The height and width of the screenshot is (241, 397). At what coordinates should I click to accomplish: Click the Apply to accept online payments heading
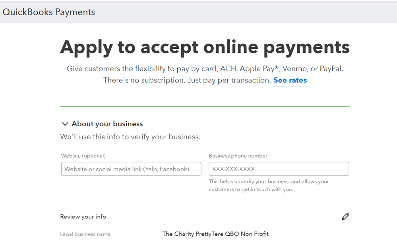(x=205, y=47)
